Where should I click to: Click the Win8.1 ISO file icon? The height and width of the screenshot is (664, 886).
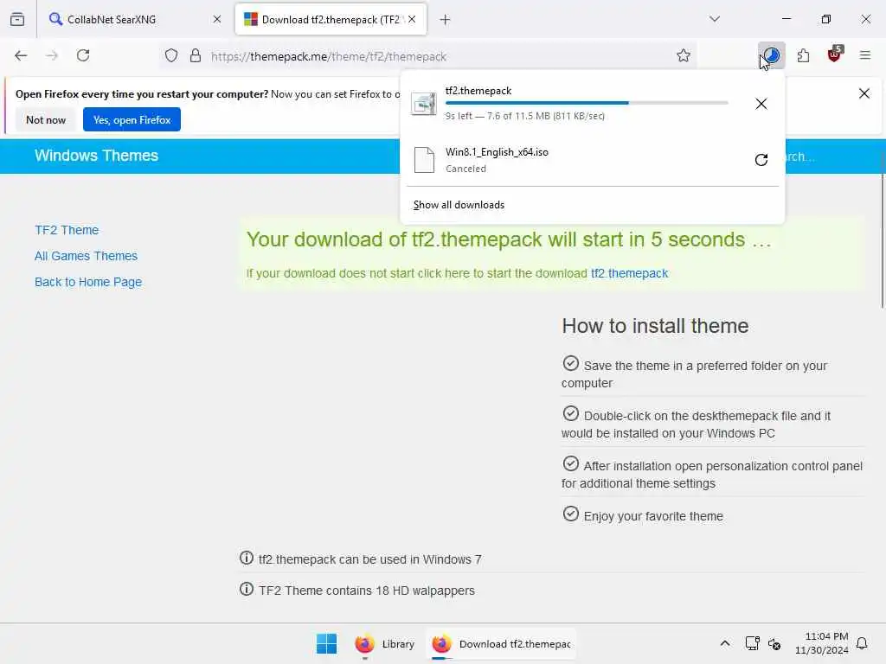pos(424,160)
